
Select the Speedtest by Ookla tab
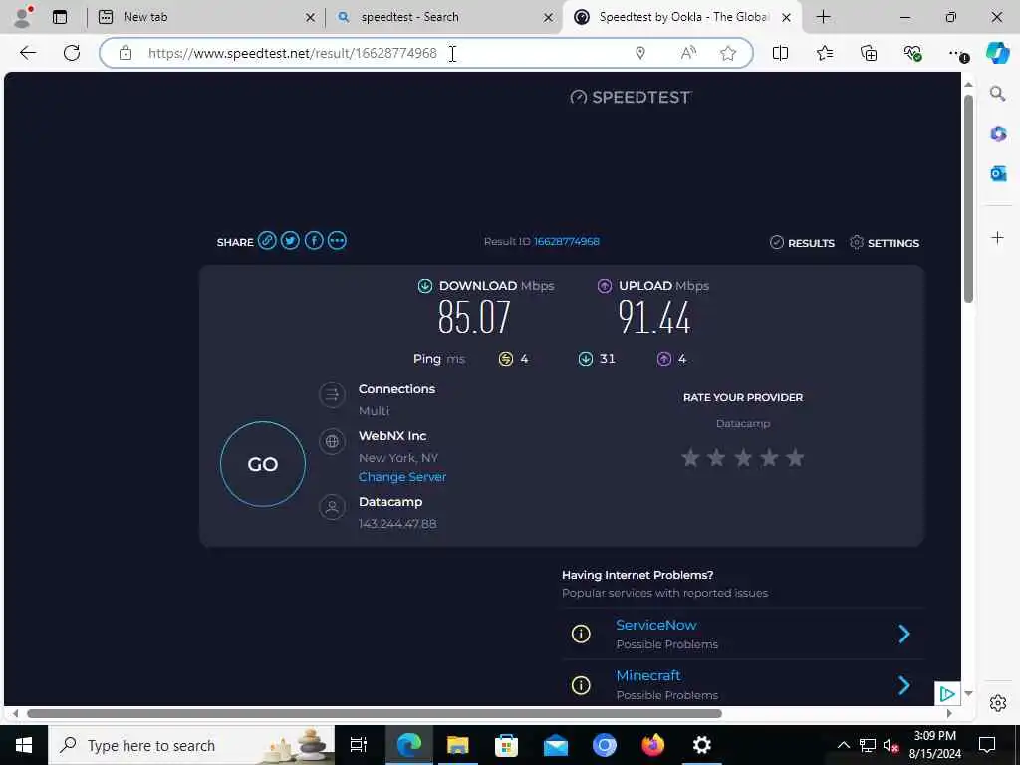(682, 17)
